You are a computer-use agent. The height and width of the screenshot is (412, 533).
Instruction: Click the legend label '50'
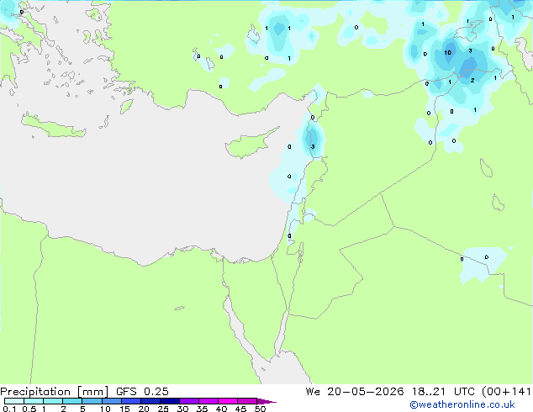pos(260,409)
